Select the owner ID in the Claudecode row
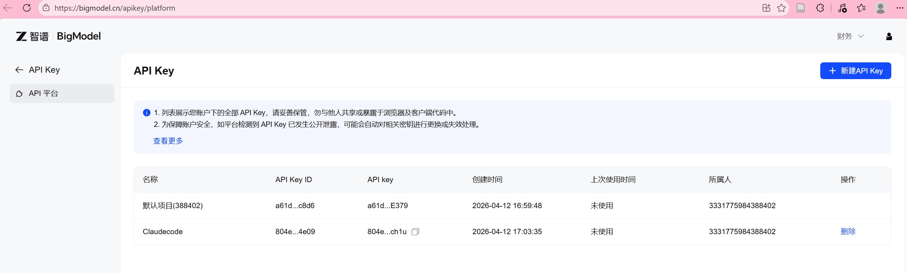This screenshot has height=273, width=907. [742, 232]
